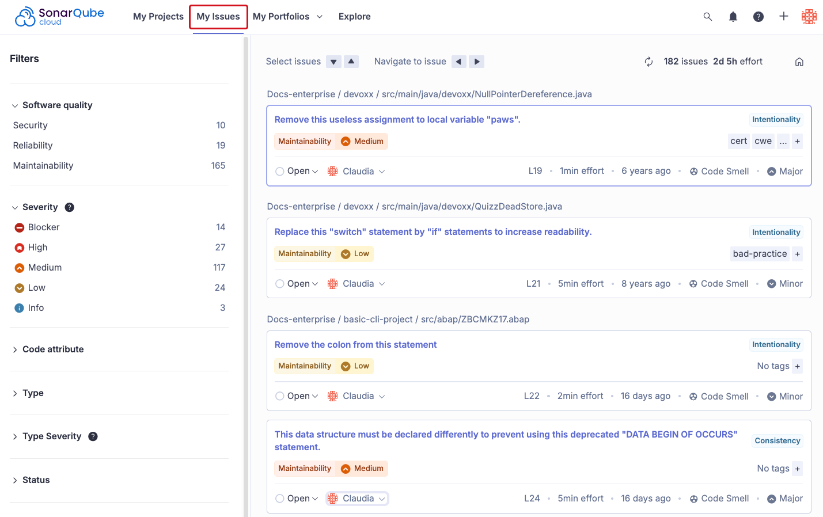The image size is (823, 517).
Task: Click Medium Maintainability badge on "paws" issue
Action: tap(331, 142)
